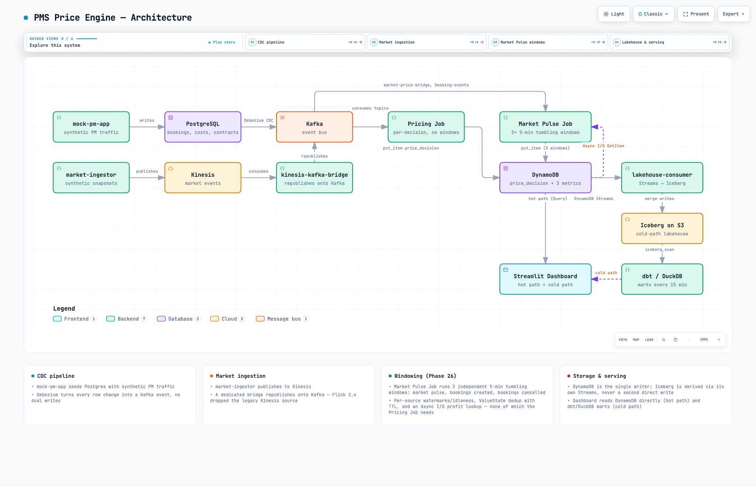
Task: Select the Kafka event bus node
Action: 315,127
